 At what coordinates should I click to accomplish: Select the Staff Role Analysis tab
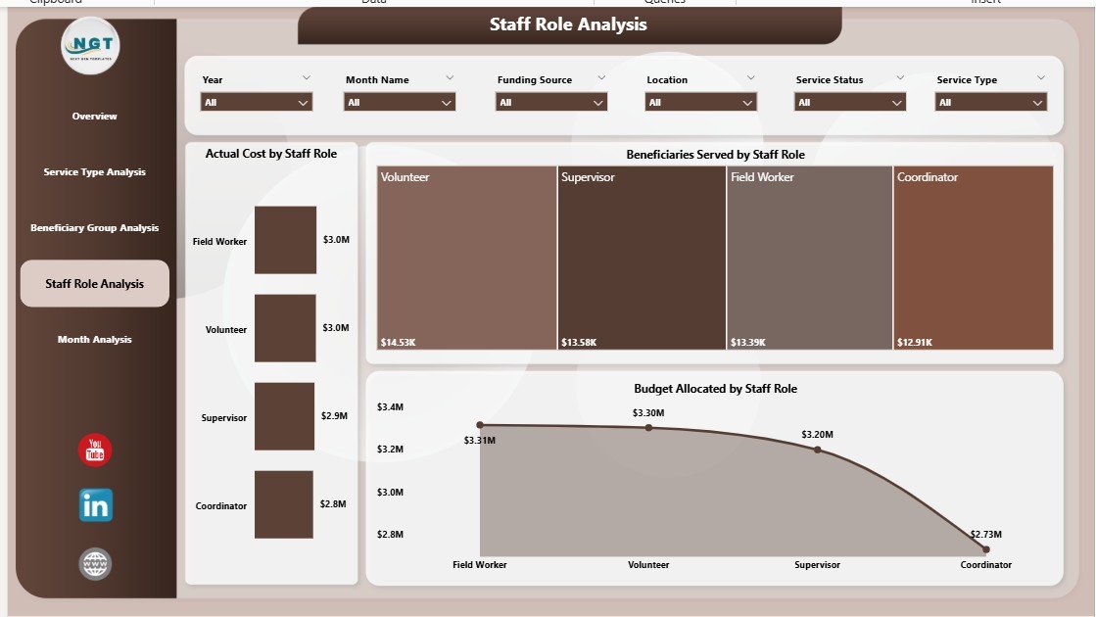pos(94,284)
